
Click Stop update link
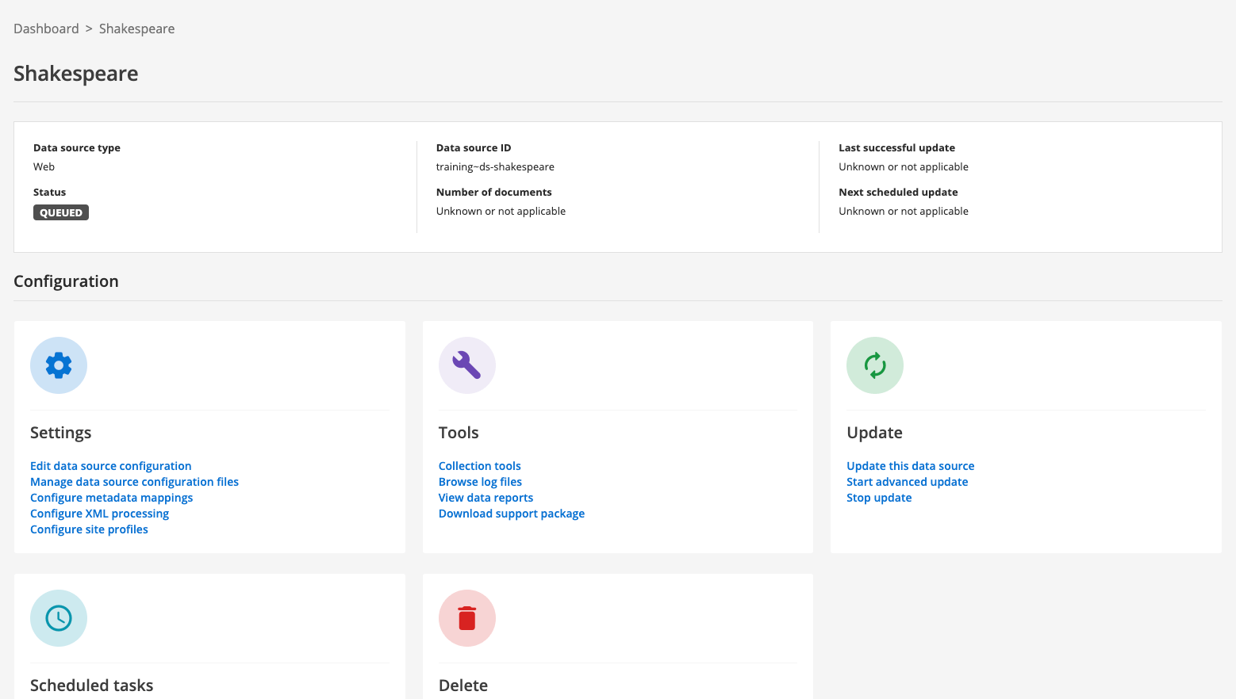[x=879, y=498]
